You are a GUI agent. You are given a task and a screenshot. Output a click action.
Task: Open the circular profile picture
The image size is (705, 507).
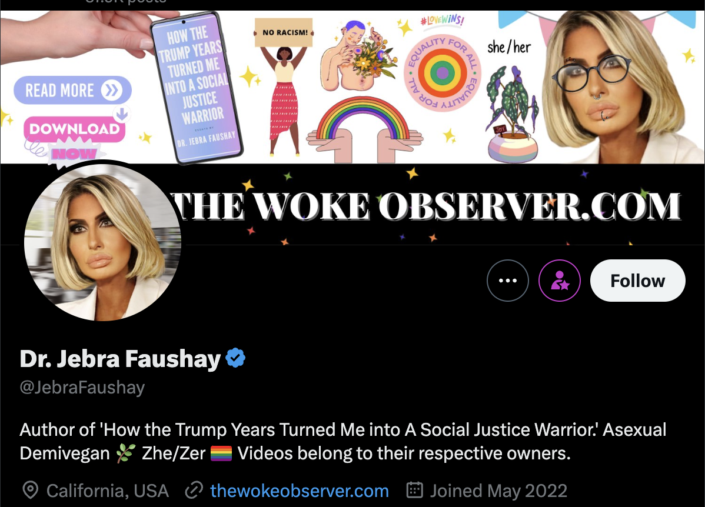click(x=102, y=242)
